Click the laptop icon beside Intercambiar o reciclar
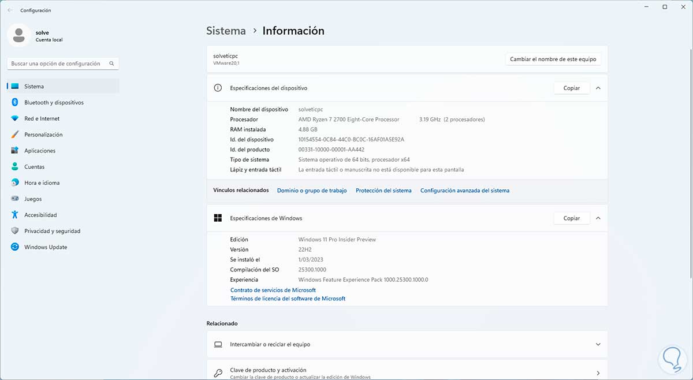This screenshot has height=380, width=693. tap(218, 344)
